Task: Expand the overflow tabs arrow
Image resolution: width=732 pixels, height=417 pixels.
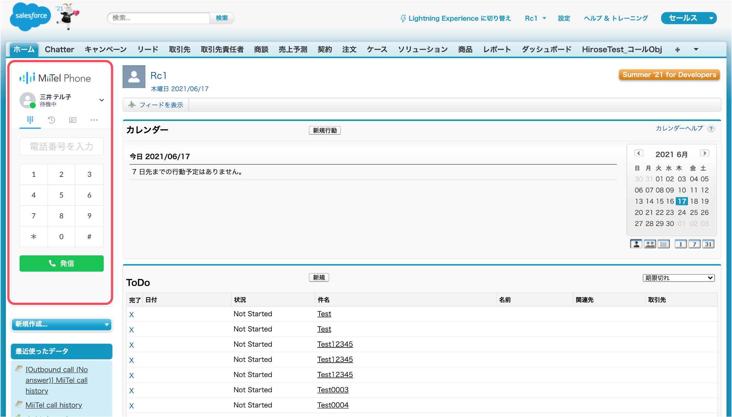Action: (x=696, y=50)
